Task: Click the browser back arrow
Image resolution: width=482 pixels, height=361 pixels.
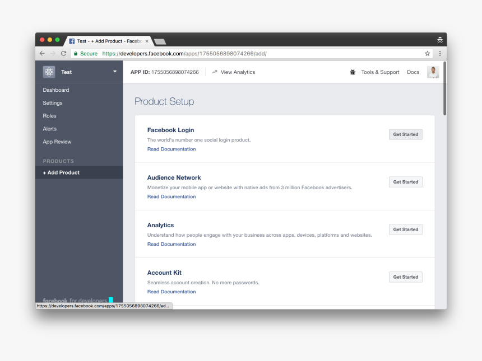Action: [42, 53]
